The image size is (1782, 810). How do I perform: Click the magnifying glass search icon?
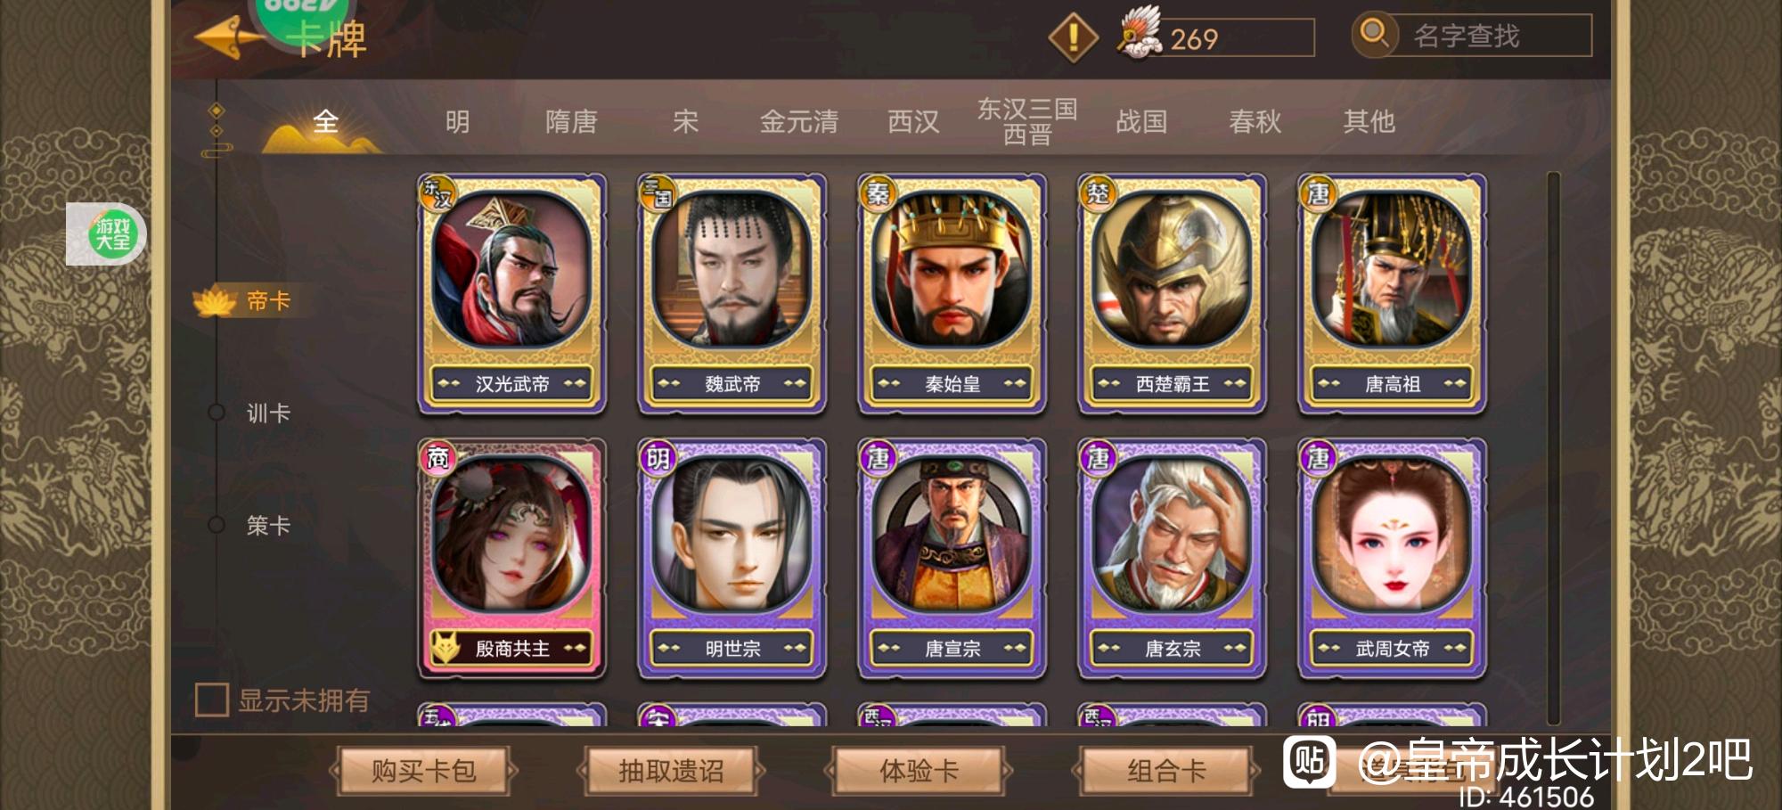tap(1375, 35)
